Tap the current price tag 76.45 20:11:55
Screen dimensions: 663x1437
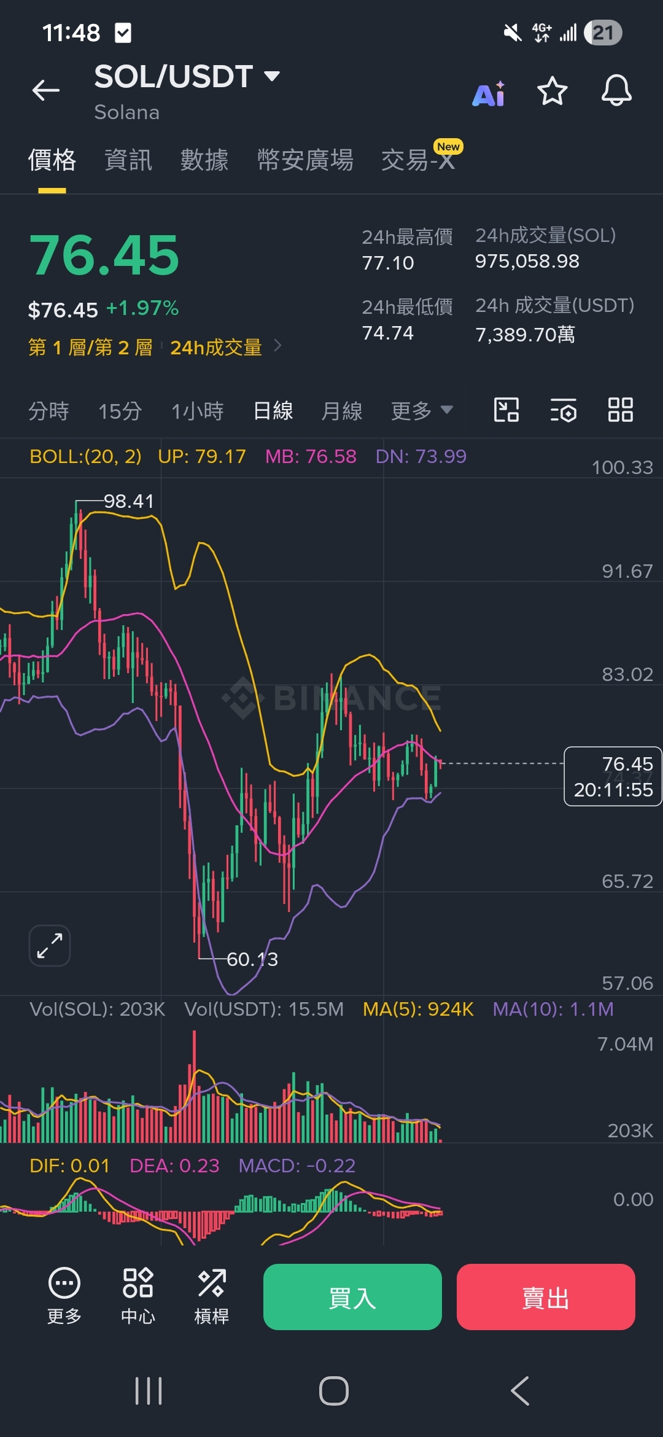point(613,776)
